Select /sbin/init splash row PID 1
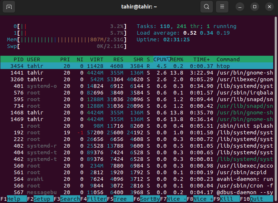This screenshot has height=203, width=278. 137,125
